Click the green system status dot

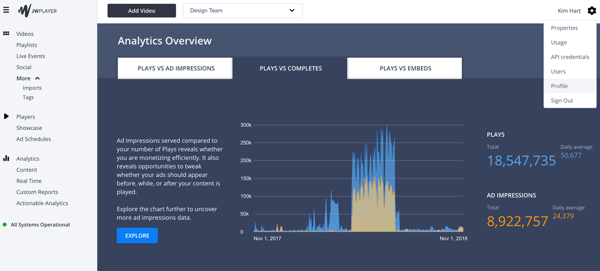pos(5,225)
